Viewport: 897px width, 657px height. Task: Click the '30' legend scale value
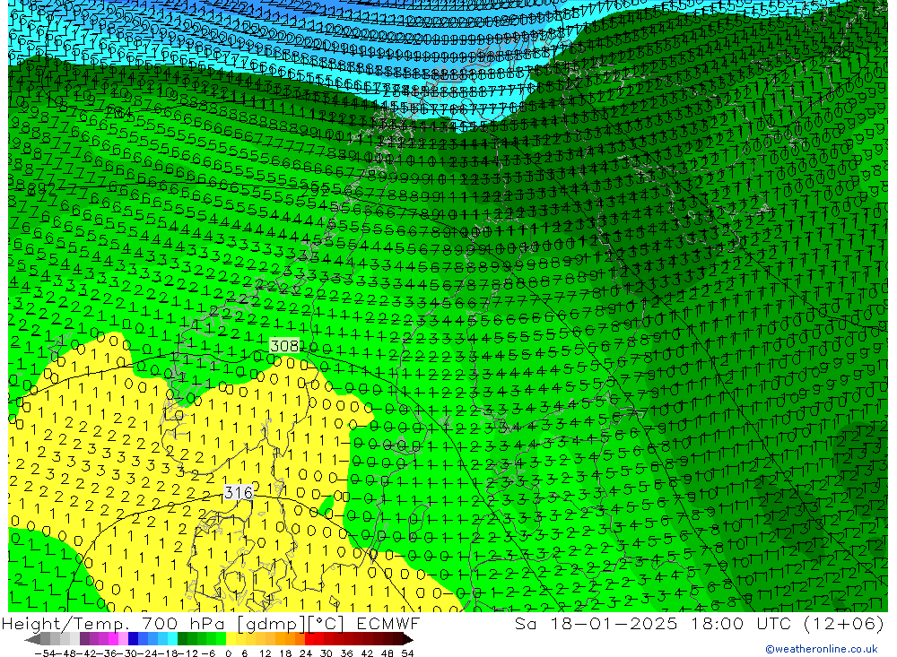pos(327,653)
